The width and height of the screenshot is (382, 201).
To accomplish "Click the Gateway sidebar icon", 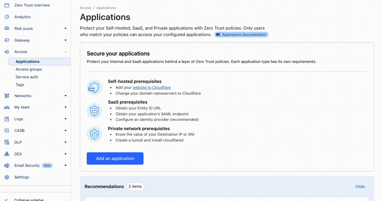I will coord(7,40).
